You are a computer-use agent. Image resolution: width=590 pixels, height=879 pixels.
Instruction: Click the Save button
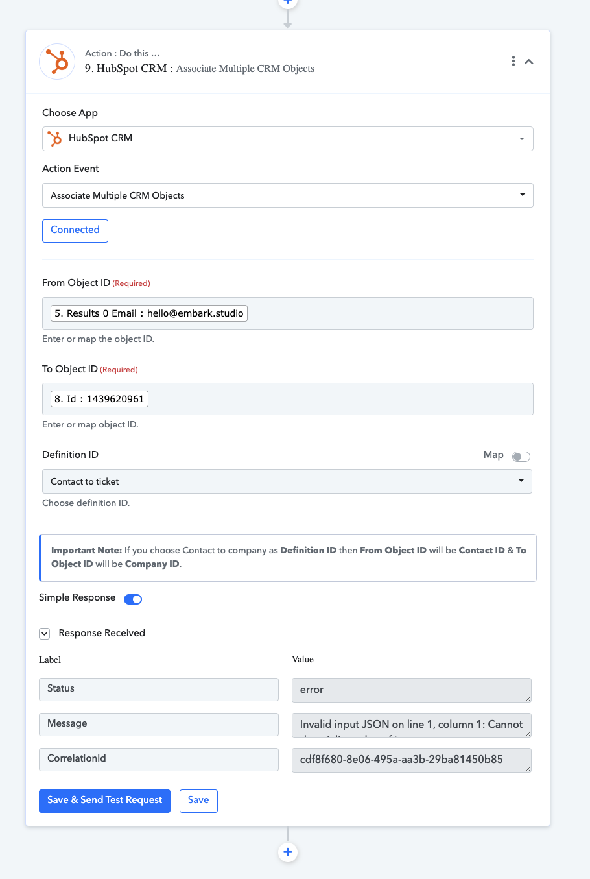point(198,801)
